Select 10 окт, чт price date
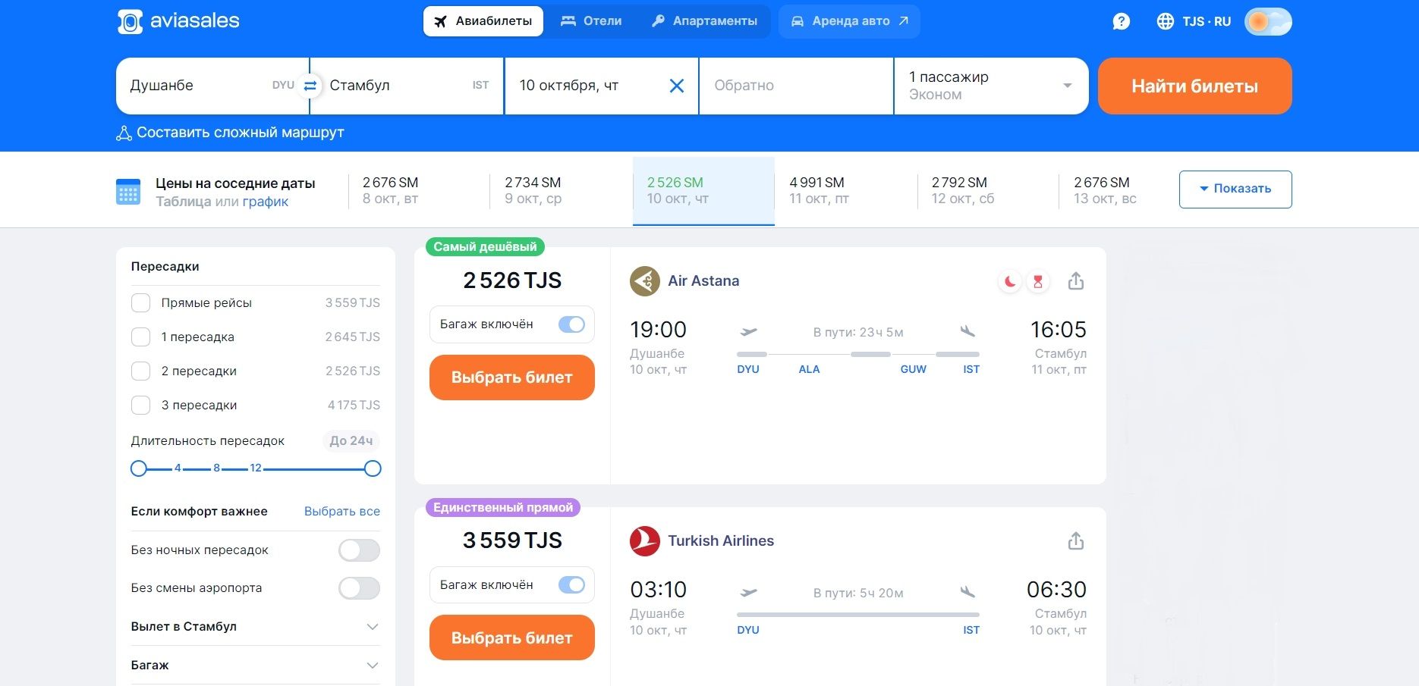 coord(703,191)
